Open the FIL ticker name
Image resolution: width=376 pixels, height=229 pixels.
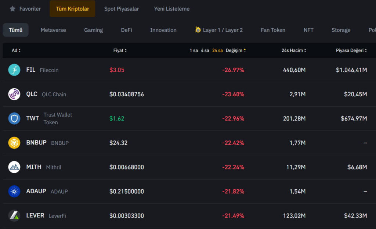click(x=31, y=69)
